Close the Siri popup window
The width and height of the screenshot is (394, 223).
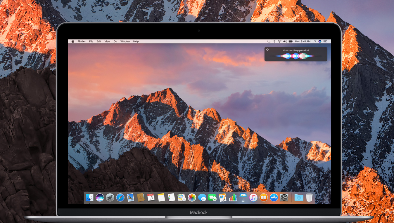coord(267,50)
